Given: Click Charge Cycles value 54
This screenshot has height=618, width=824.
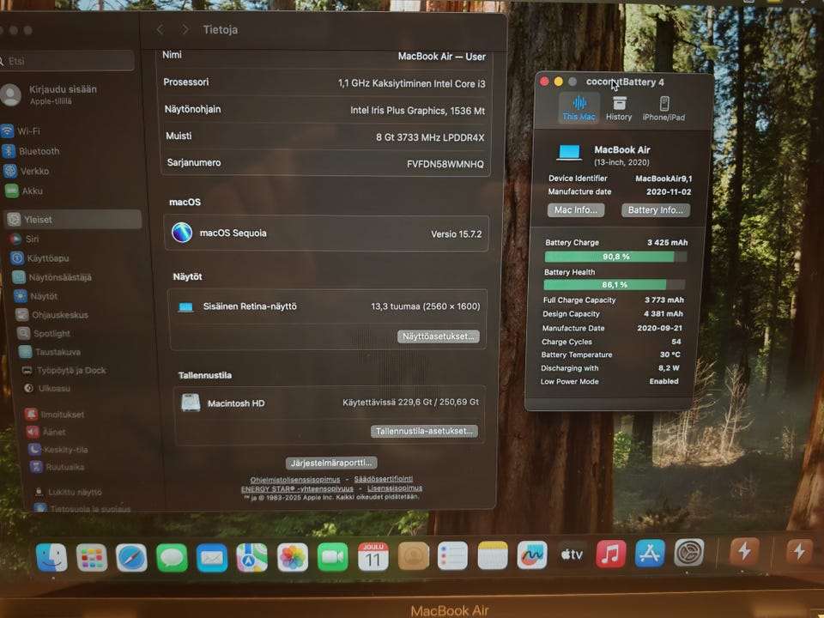Looking at the screenshot, I should coord(676,342).
